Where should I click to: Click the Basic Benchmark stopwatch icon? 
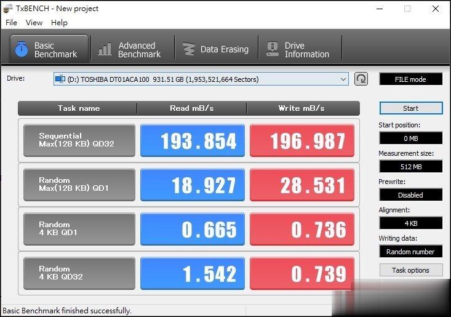tap(22, 49)
